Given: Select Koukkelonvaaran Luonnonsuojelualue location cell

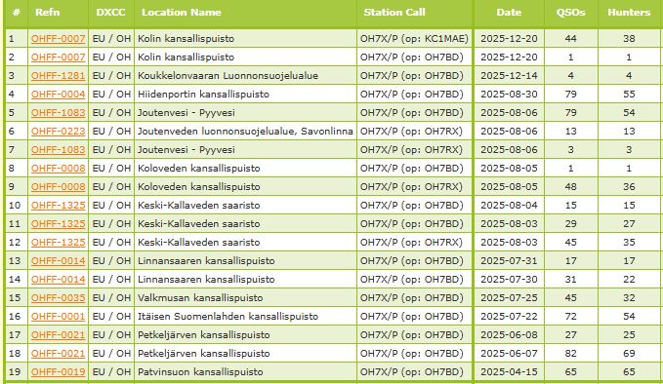Looking at the screenshot, I should tap(245, 76).
